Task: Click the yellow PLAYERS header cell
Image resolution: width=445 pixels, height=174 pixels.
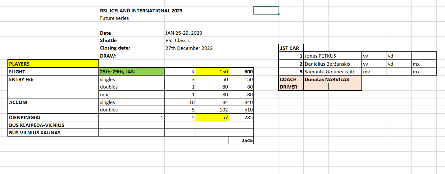Action: tap(53, 64)
